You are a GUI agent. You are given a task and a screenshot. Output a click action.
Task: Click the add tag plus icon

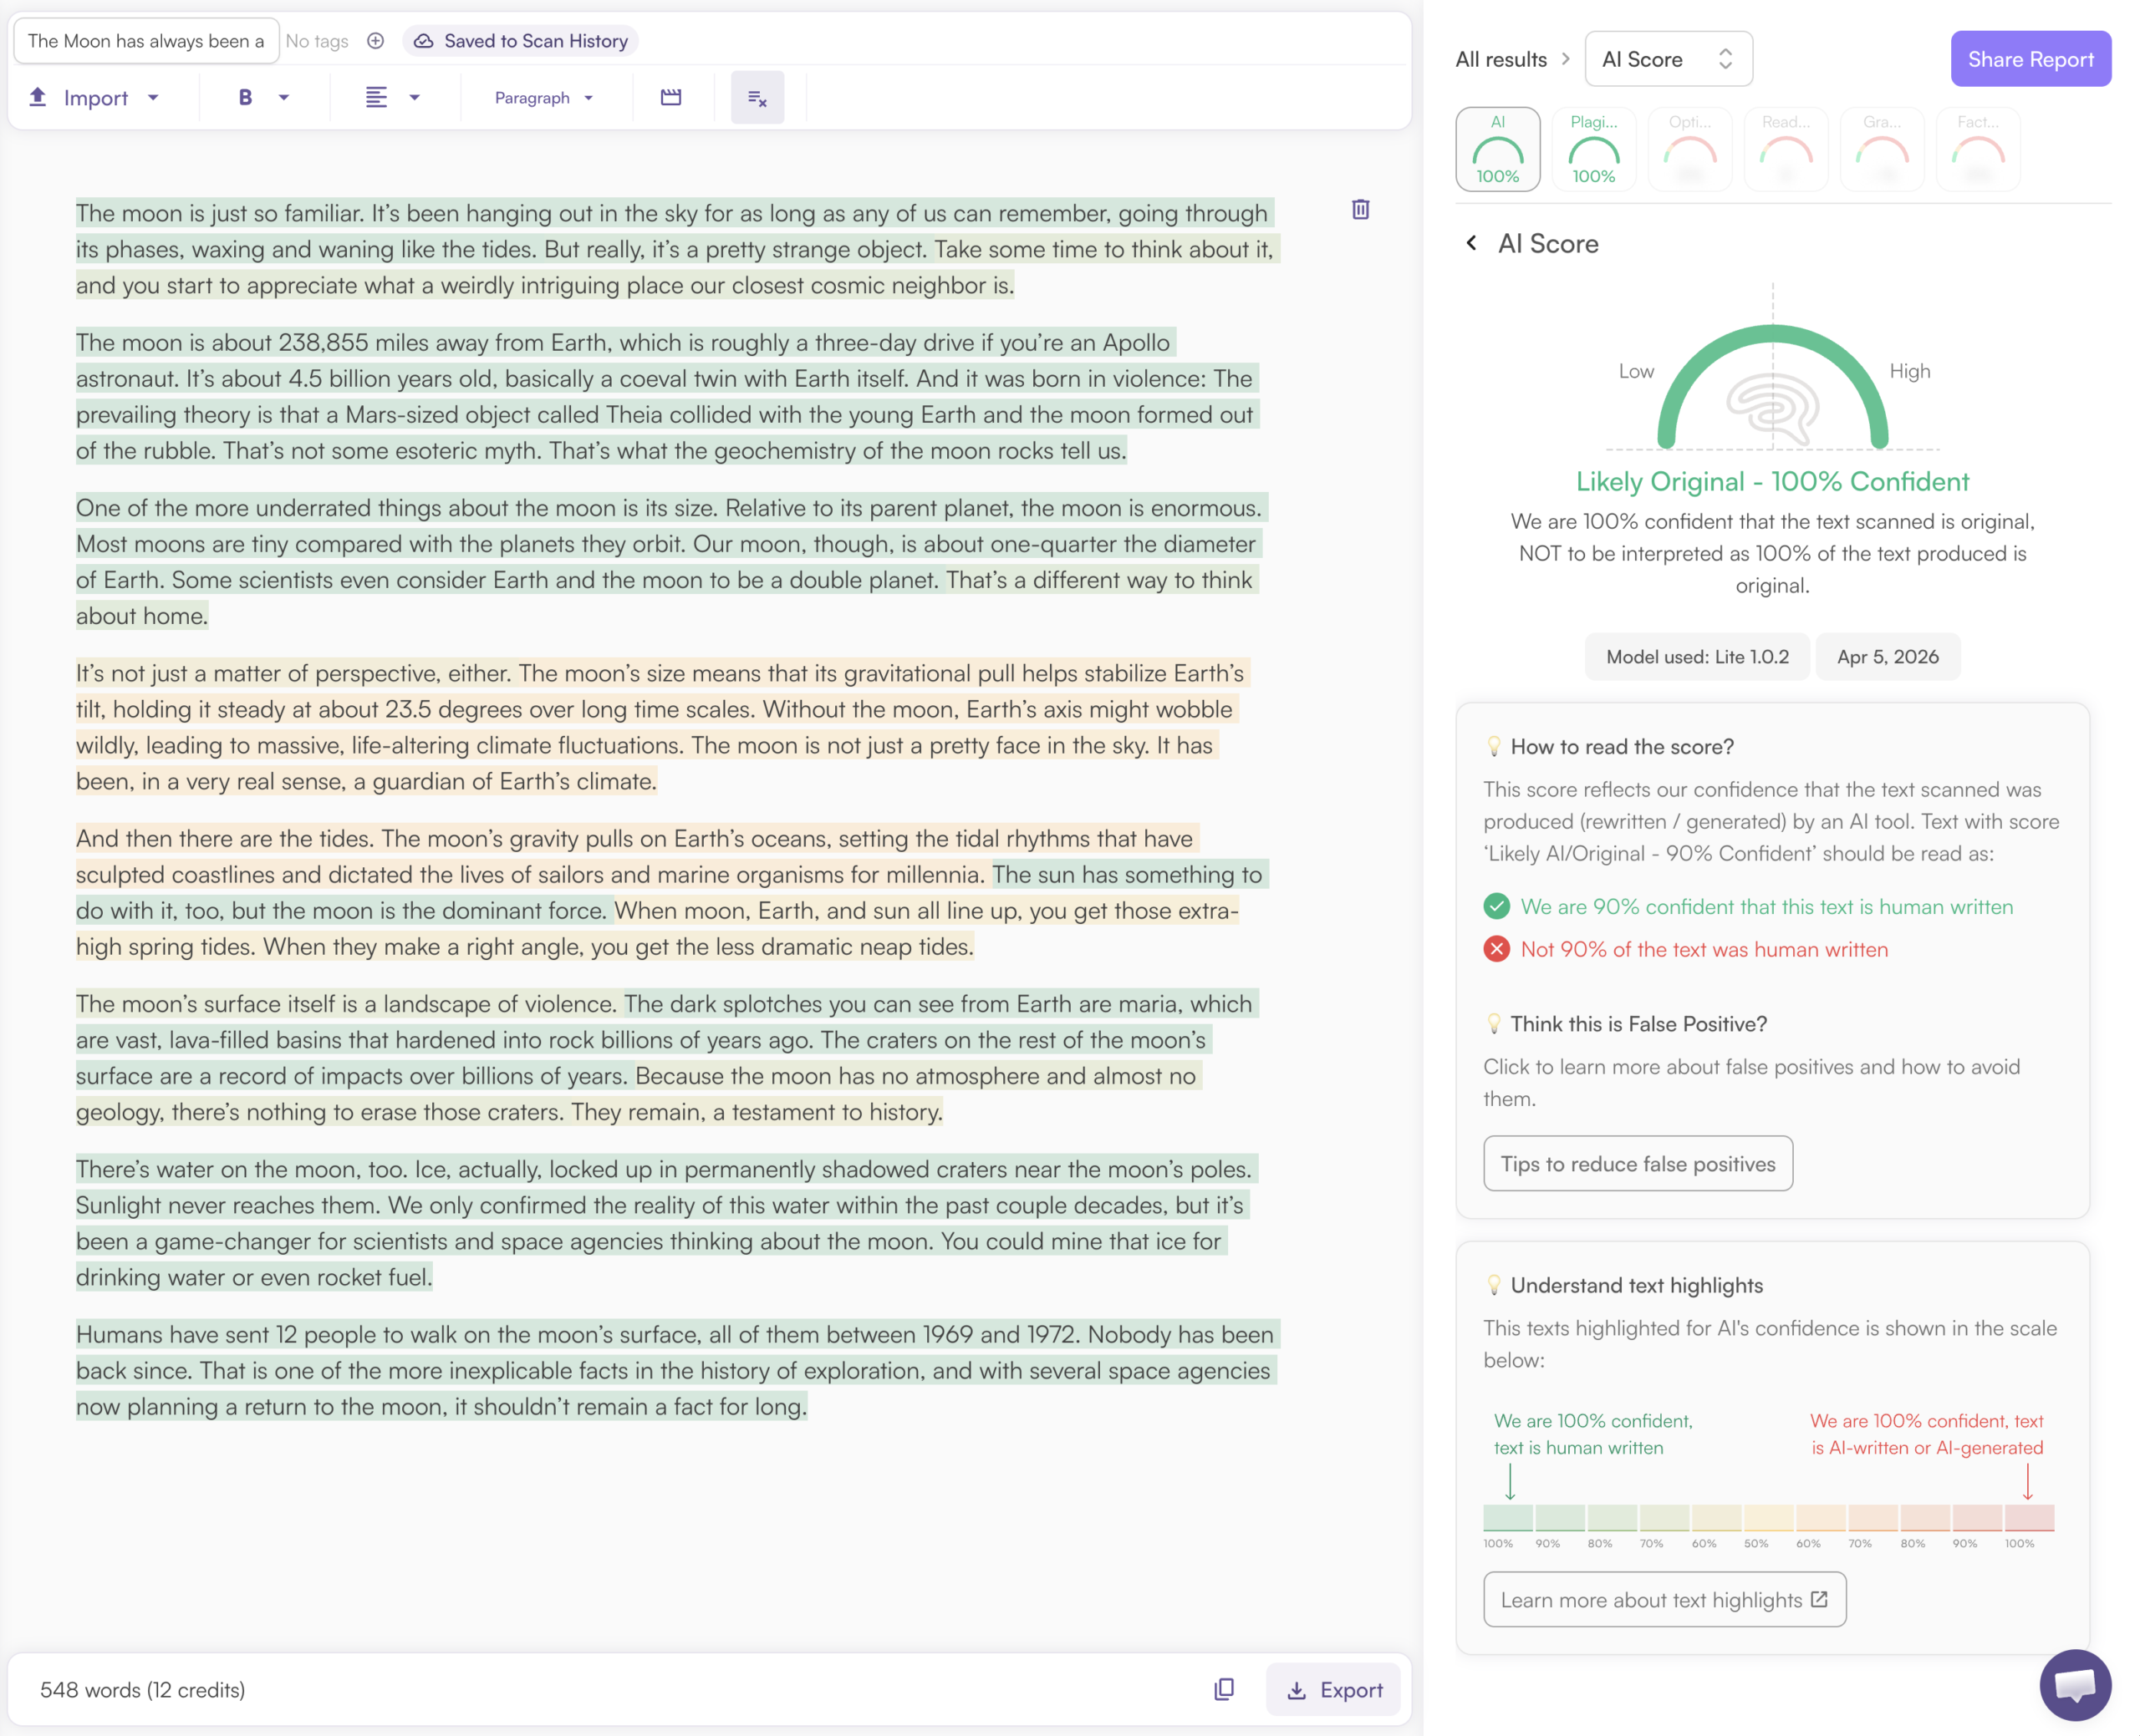click(375, 41)
